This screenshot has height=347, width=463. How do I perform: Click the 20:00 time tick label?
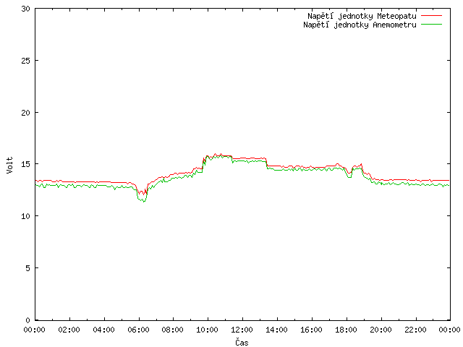(381, 330)
